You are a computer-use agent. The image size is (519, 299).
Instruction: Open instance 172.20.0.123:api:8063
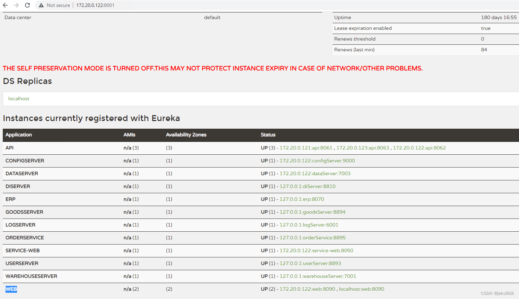pyautogui.click(x=363, y=148)
